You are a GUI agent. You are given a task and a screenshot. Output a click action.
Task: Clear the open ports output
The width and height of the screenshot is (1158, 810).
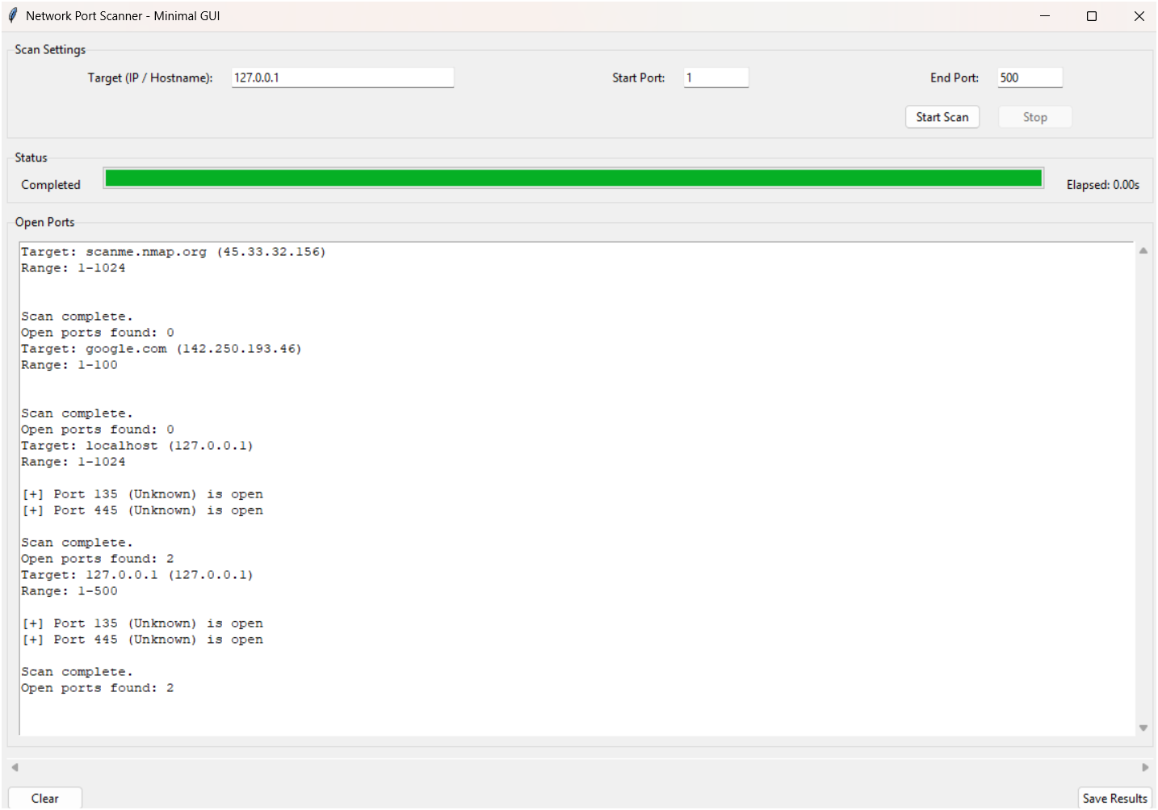coord(45,798)
